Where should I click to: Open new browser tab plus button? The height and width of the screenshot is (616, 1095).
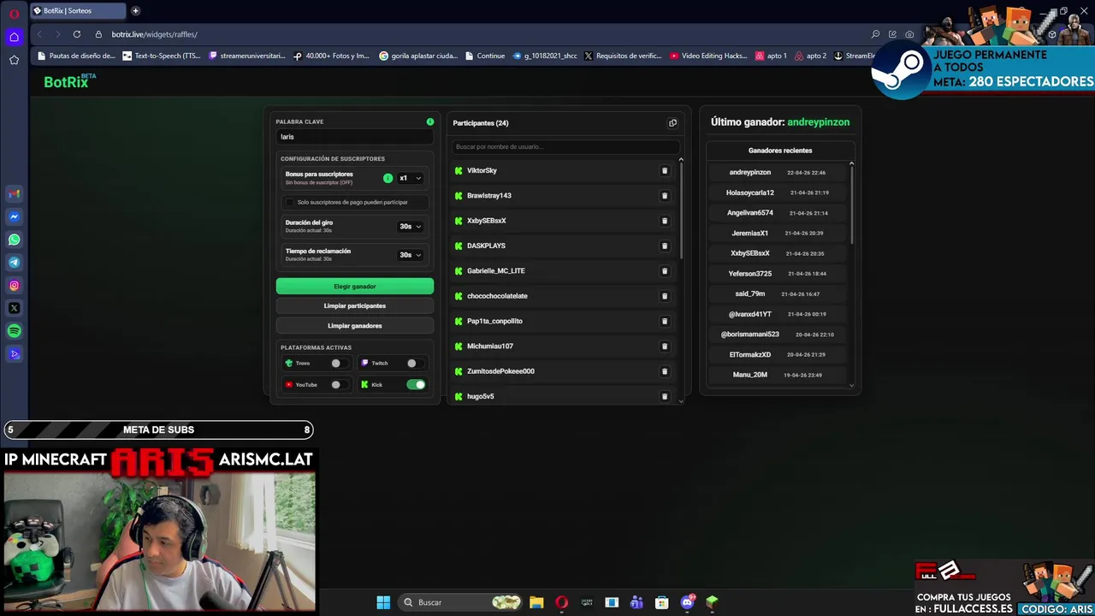tap(135, 10)
